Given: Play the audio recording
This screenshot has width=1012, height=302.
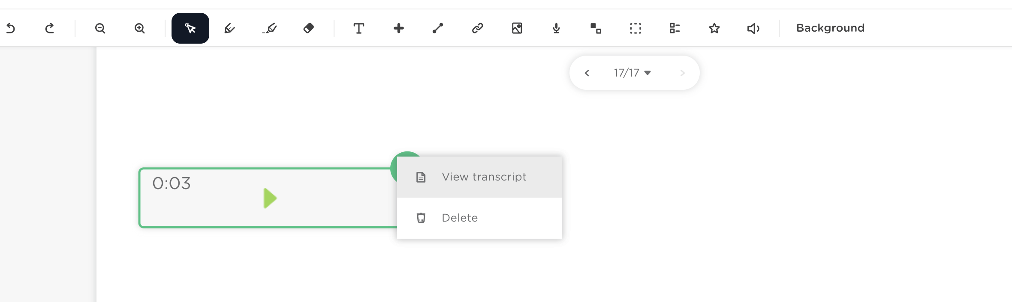Looking at the screenshot, I should [x=270, y=198].
